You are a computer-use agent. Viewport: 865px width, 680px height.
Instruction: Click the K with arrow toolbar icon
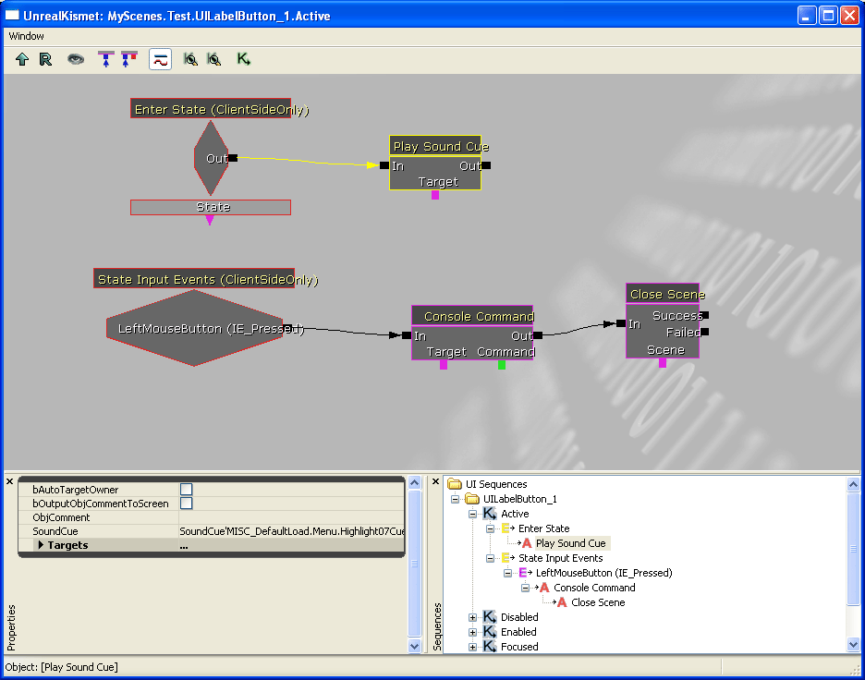click(x=242, y=58)
